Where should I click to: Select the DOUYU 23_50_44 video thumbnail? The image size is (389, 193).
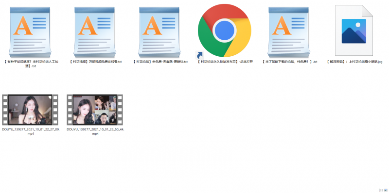click(95, 110)
